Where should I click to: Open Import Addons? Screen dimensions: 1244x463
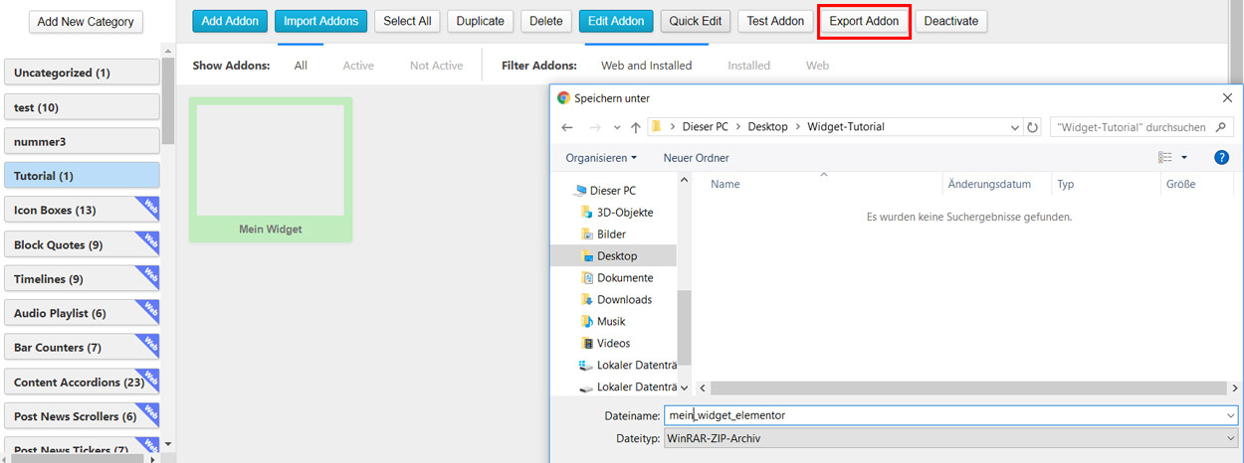[x=321, y=21]
